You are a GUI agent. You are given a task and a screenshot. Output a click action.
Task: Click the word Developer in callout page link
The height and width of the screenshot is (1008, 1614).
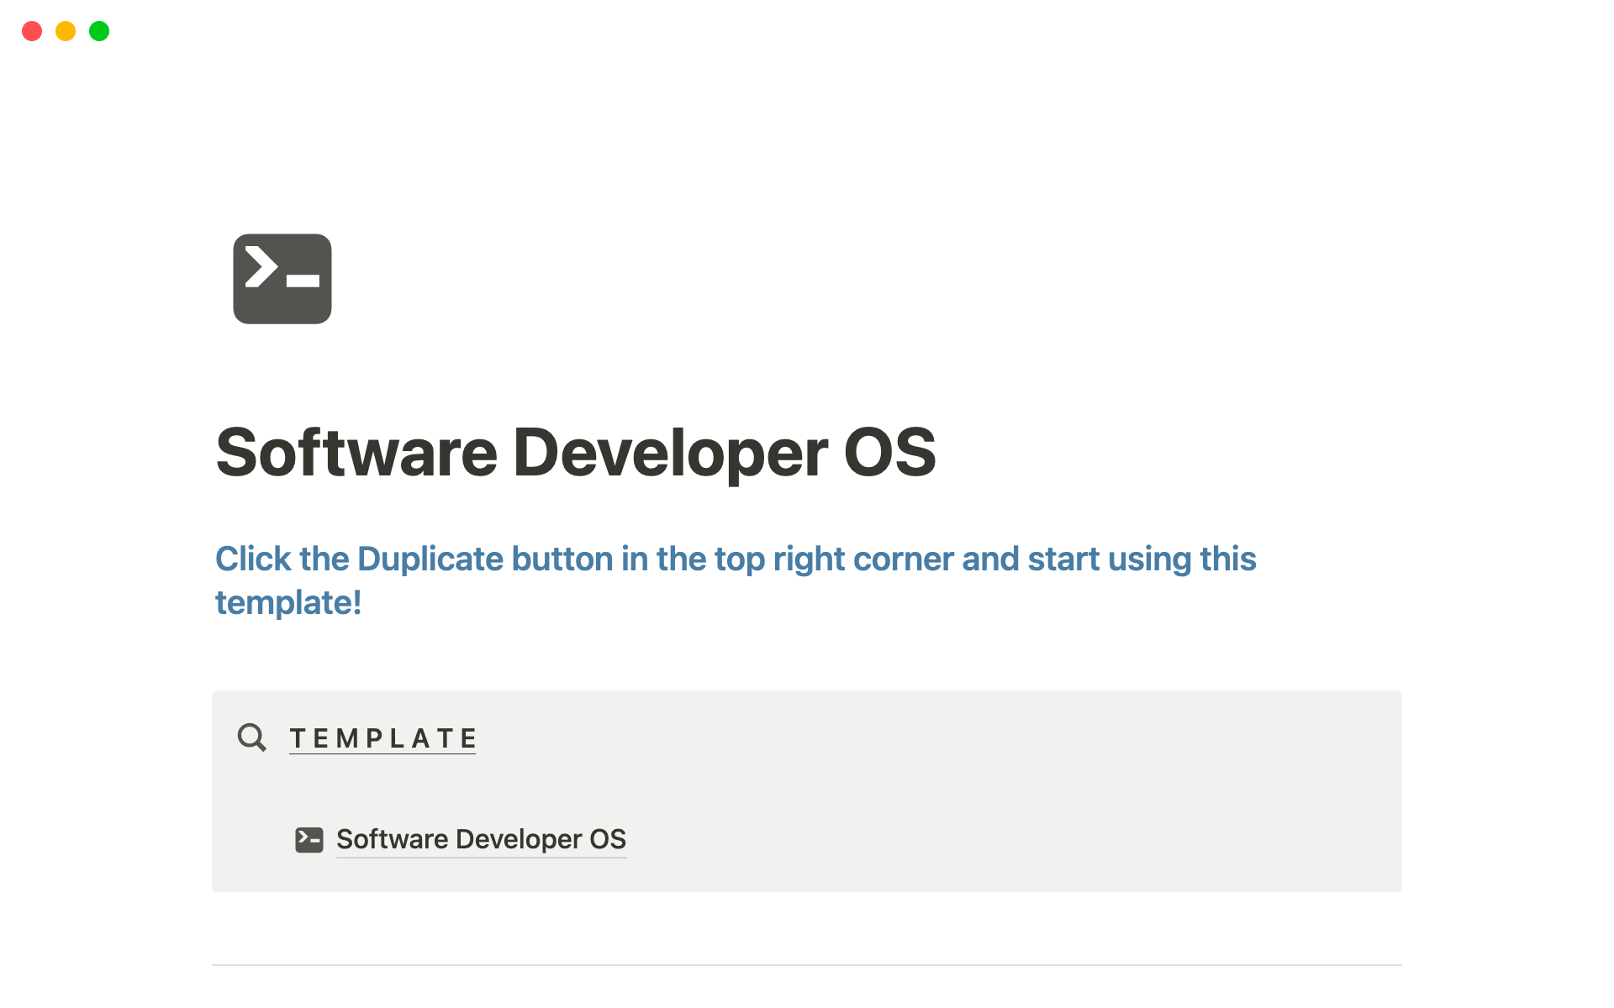point(519,839)
